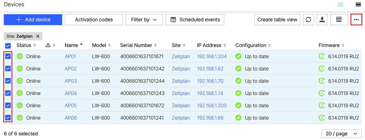Viewport: 365px width, 140px height.
Task: Switch to comfortable row density view
Action: (x=358, y=4)
